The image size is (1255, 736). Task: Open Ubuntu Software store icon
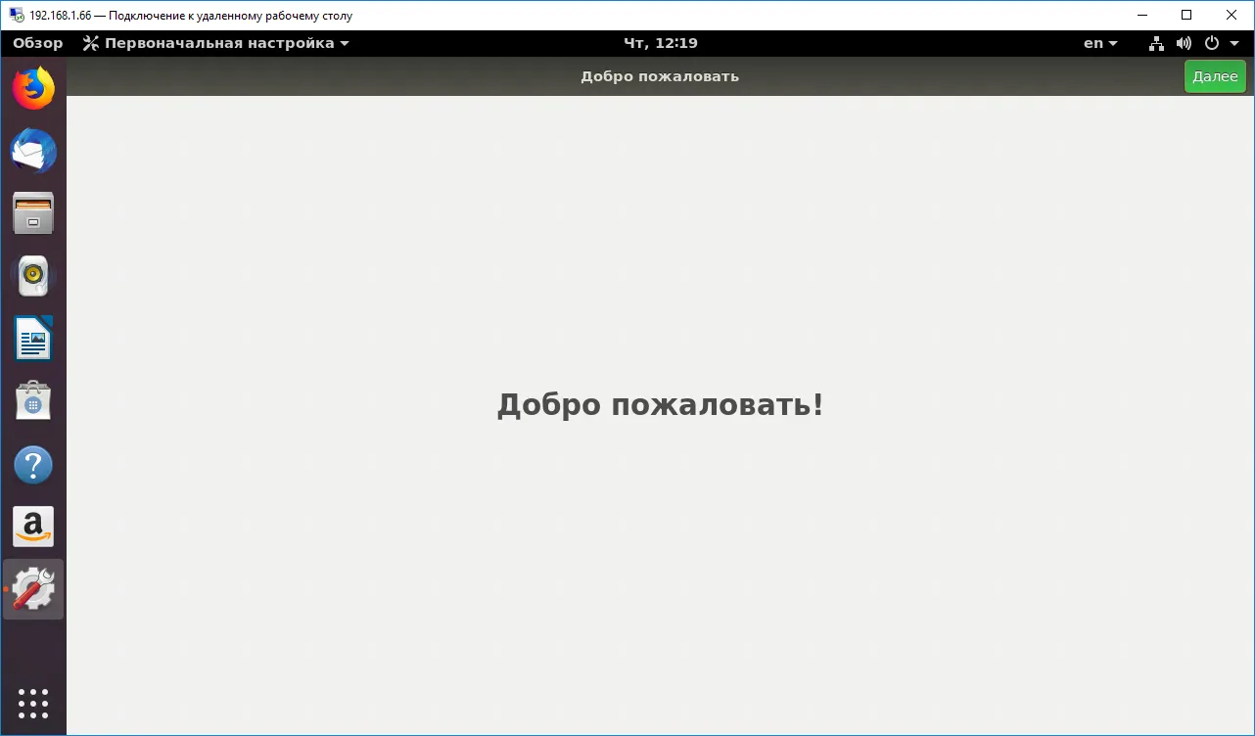pos(33,401)
